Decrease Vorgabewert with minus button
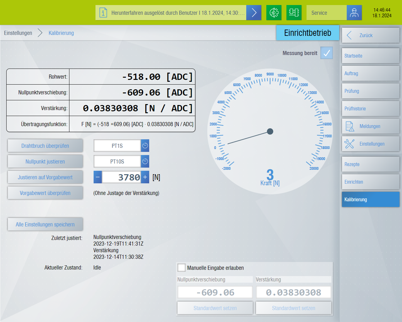 98,177
